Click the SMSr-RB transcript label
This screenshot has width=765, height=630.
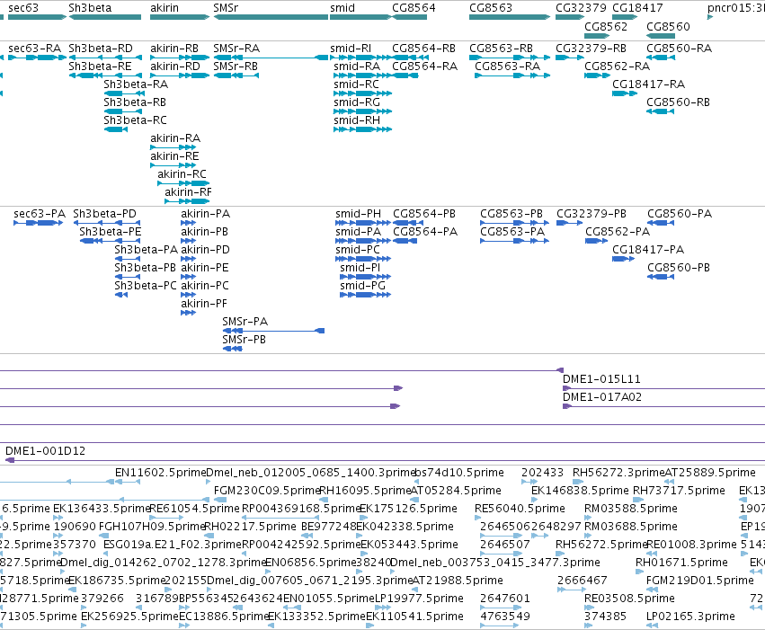236,67
